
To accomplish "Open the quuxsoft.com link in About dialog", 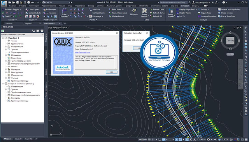I will (82, 52).
